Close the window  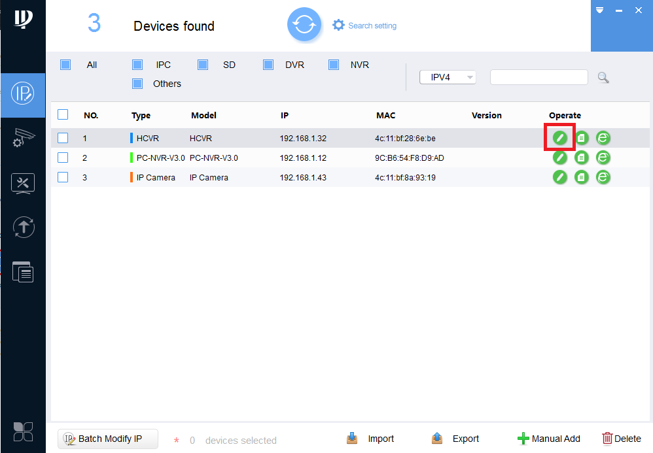[639, 10]
